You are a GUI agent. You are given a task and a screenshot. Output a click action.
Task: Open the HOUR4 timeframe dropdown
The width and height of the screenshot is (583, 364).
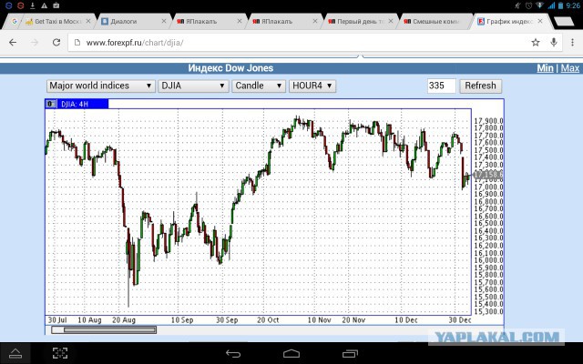click(312, 86)
